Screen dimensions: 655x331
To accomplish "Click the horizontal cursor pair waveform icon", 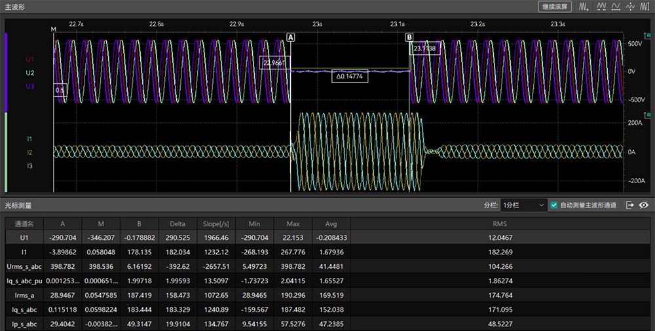I will 601,7.
